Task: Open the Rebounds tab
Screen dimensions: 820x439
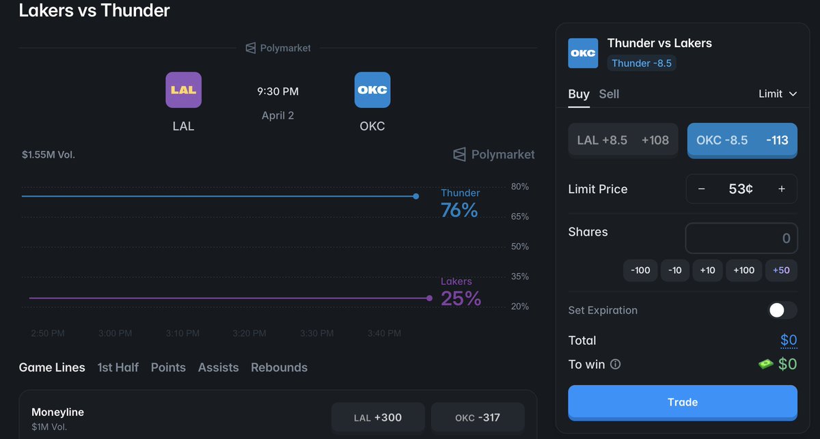Action: [x=279, y=367]
